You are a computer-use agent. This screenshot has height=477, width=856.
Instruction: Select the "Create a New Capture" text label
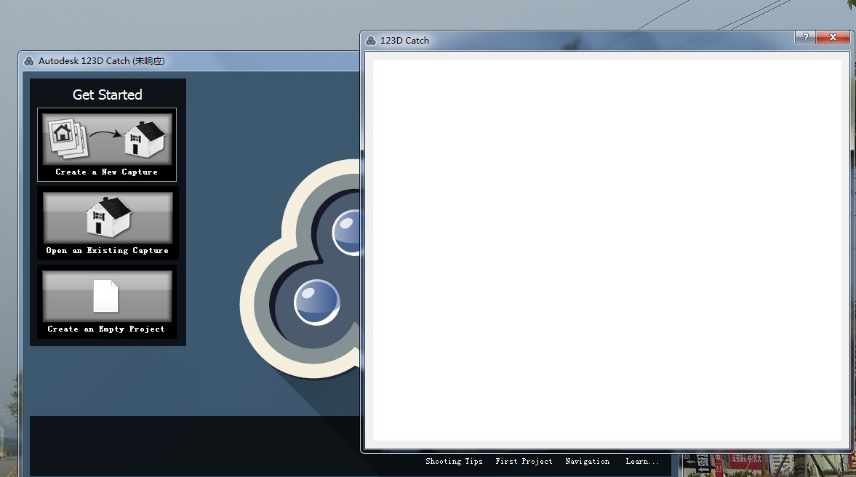tap(107, 172)
